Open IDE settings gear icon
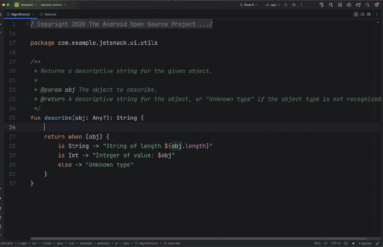The image size is (383, 247). click(377, 5)
